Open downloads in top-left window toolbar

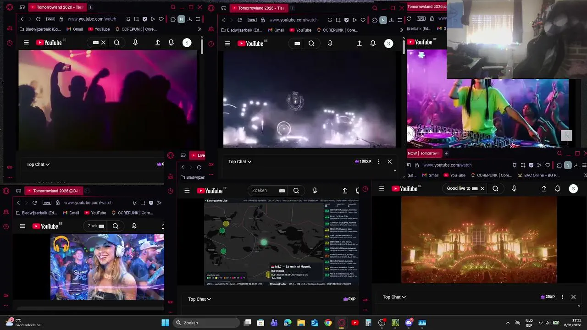click(189, 19)
